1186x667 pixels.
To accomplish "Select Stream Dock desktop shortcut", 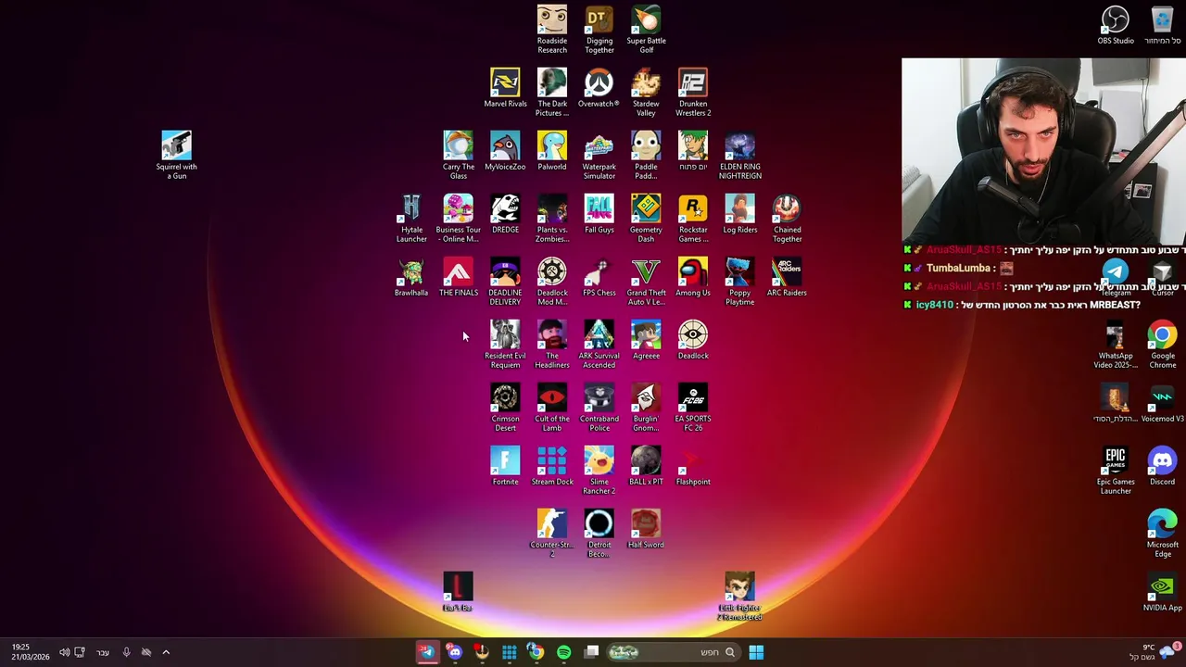I will (x=552, y=466).
